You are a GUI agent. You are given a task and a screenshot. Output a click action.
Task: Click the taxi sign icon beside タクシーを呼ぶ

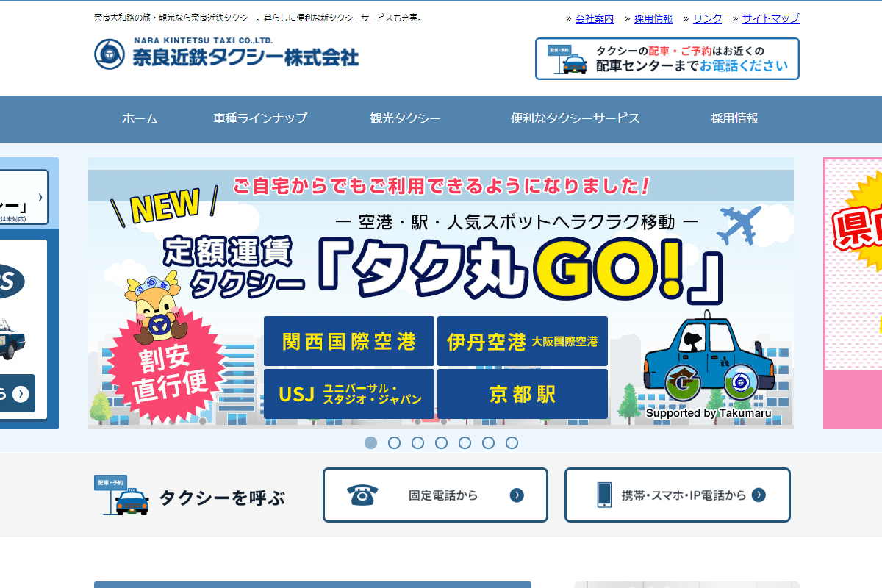pyautogui.click(x=121, y=495)
